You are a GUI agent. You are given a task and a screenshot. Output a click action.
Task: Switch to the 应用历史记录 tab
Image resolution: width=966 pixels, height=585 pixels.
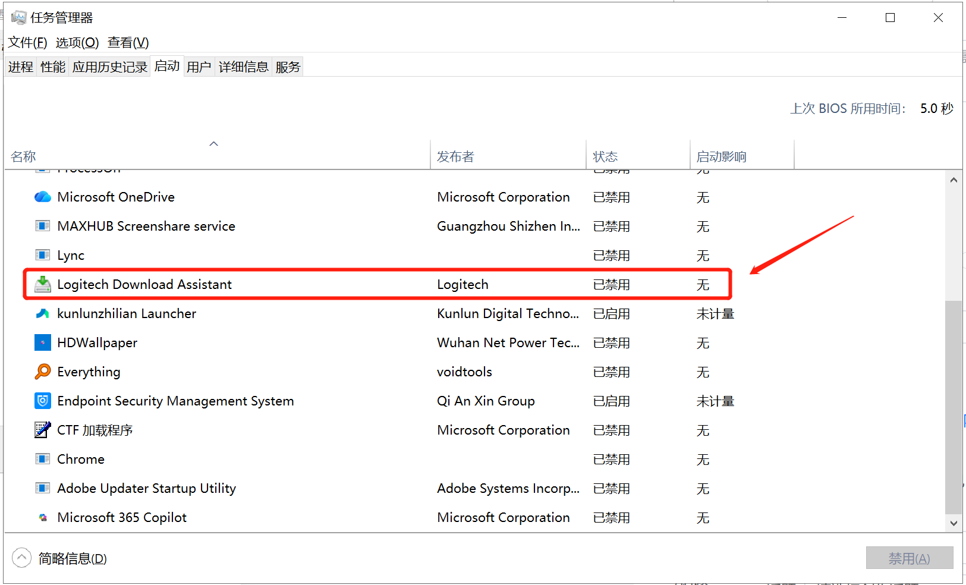point(110,67)
